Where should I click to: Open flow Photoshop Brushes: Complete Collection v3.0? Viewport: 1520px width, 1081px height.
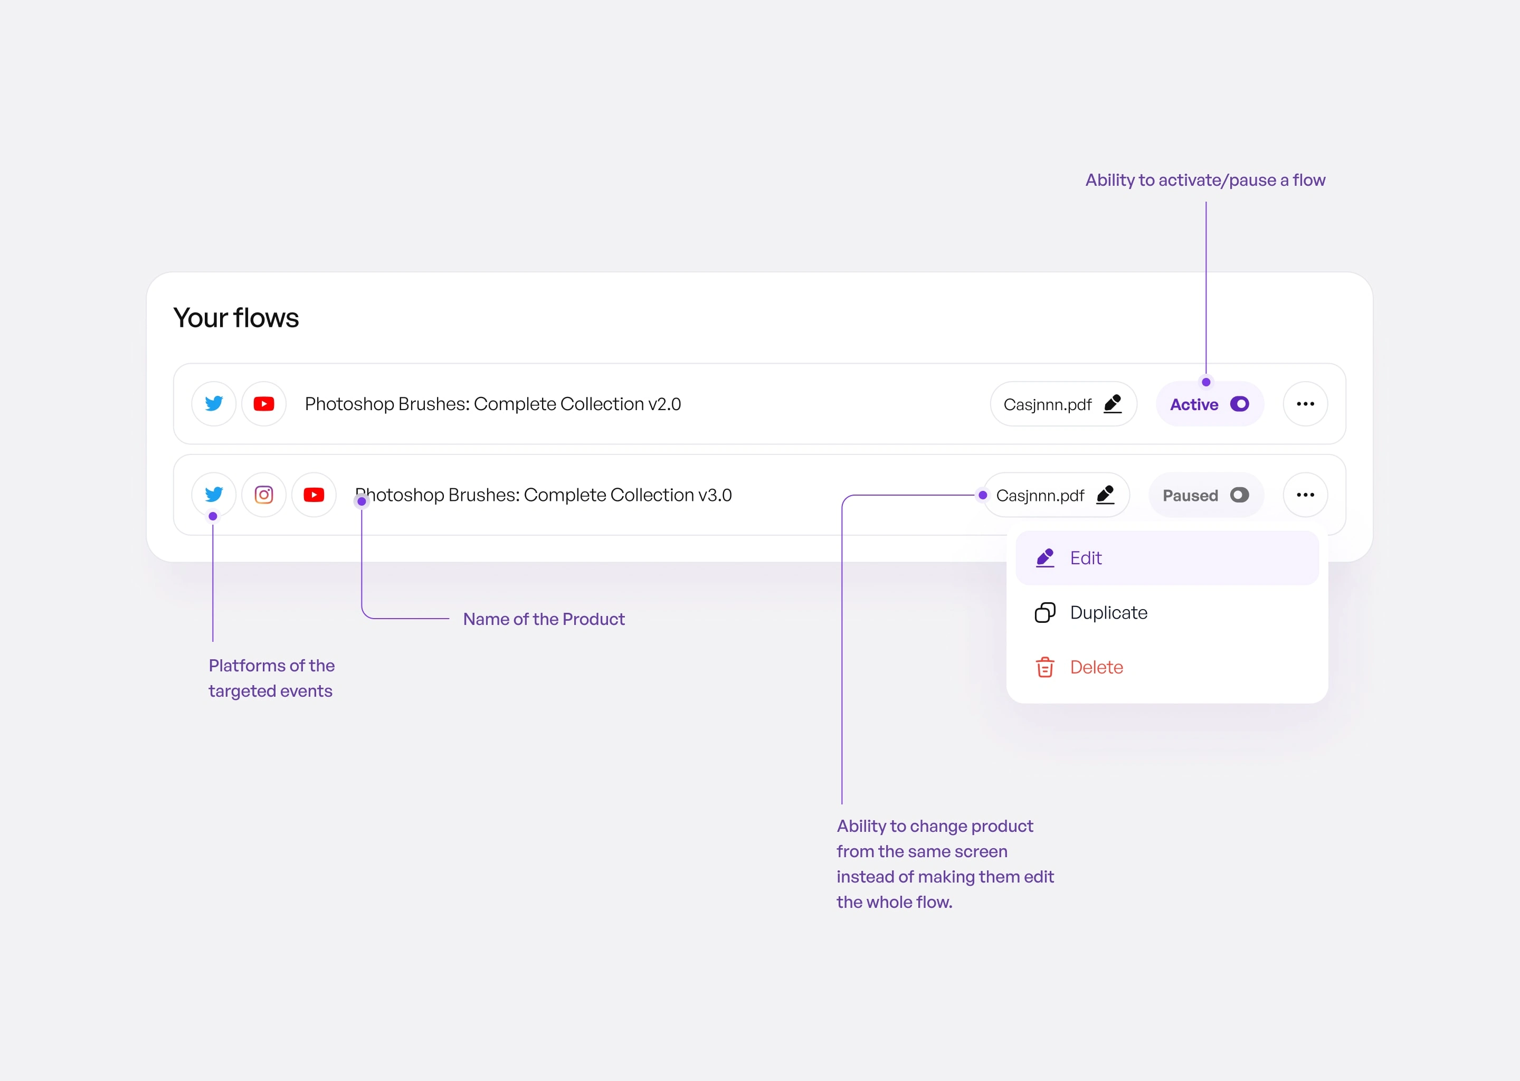pyautogui.click(x=543, y=495)
